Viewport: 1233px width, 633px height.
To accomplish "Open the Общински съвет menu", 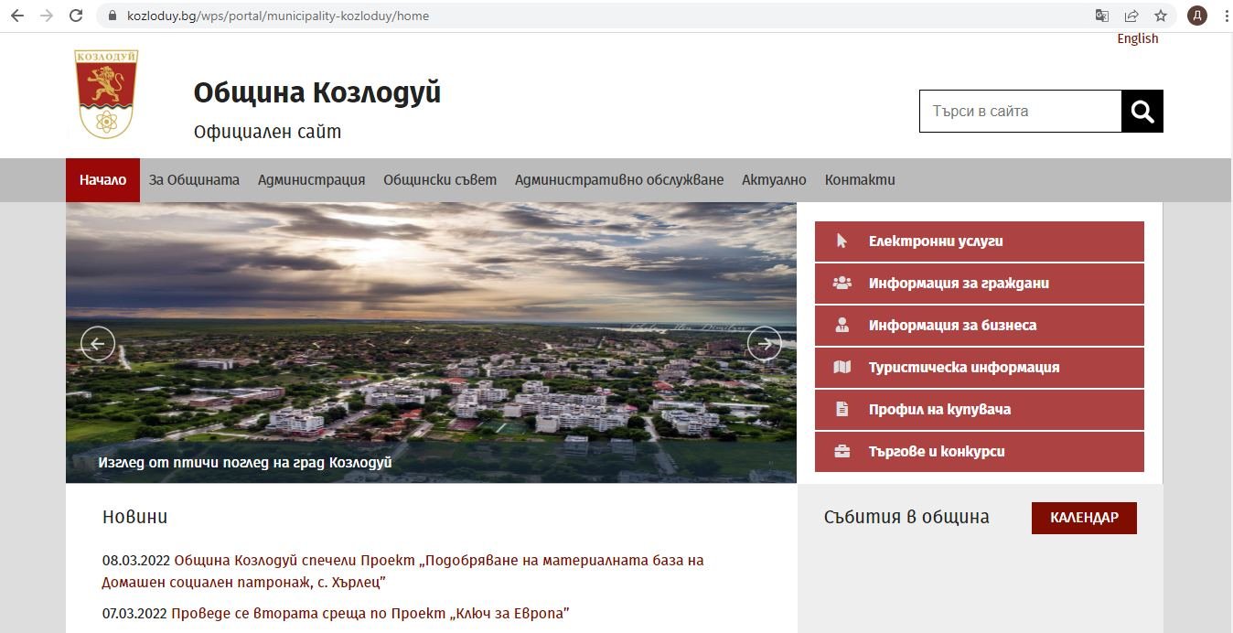I will (440, 180).
